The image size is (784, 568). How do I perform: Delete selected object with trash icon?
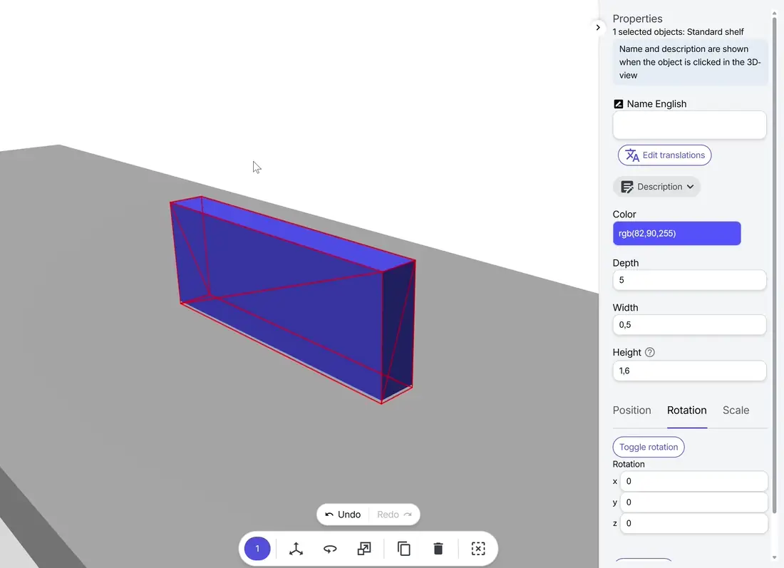tap(438, 549)
